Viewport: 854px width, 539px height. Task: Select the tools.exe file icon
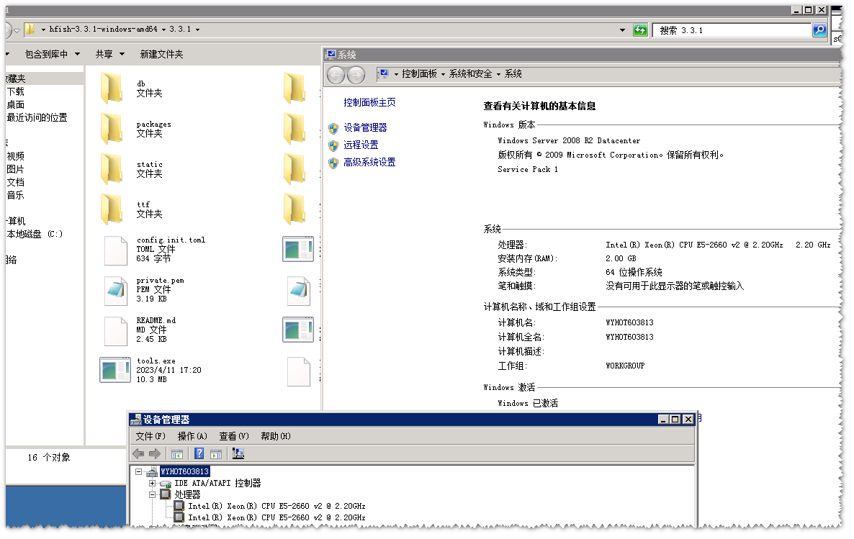coord(114,369)
